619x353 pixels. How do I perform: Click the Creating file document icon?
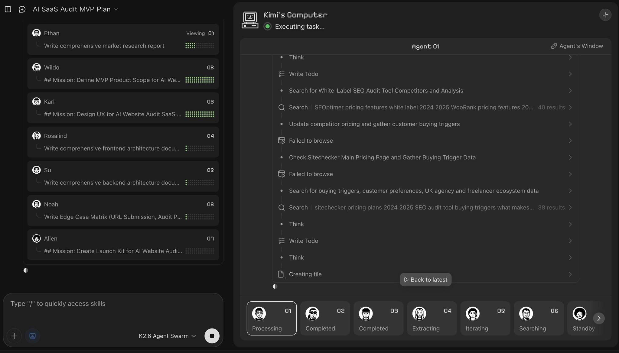click(281, 274)
